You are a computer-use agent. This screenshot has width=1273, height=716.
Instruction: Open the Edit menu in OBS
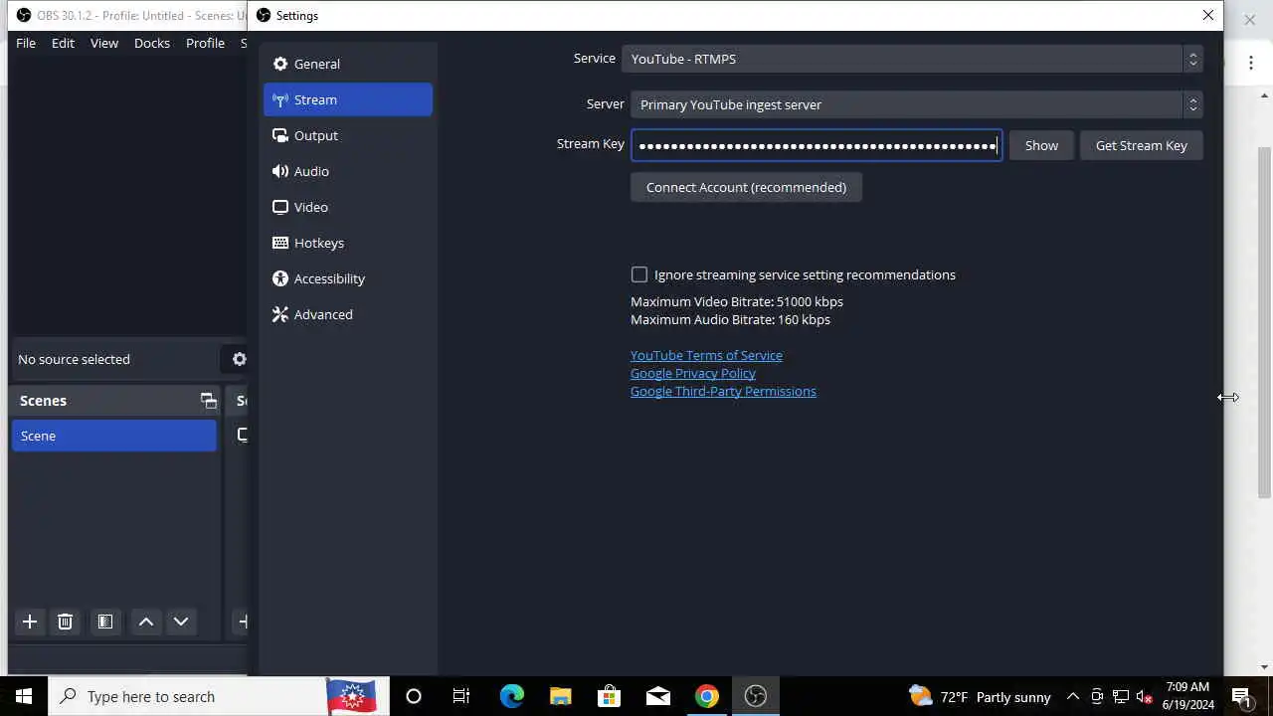(x=63, y=43)
